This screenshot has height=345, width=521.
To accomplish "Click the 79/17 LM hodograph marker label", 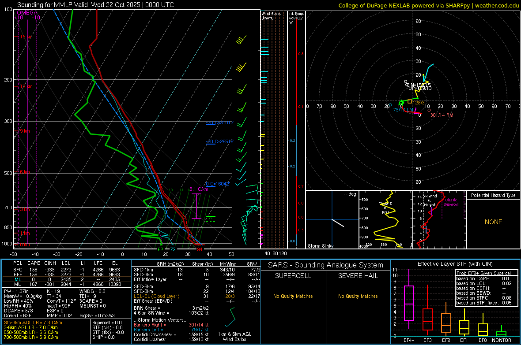I will [x=403, y=110].
